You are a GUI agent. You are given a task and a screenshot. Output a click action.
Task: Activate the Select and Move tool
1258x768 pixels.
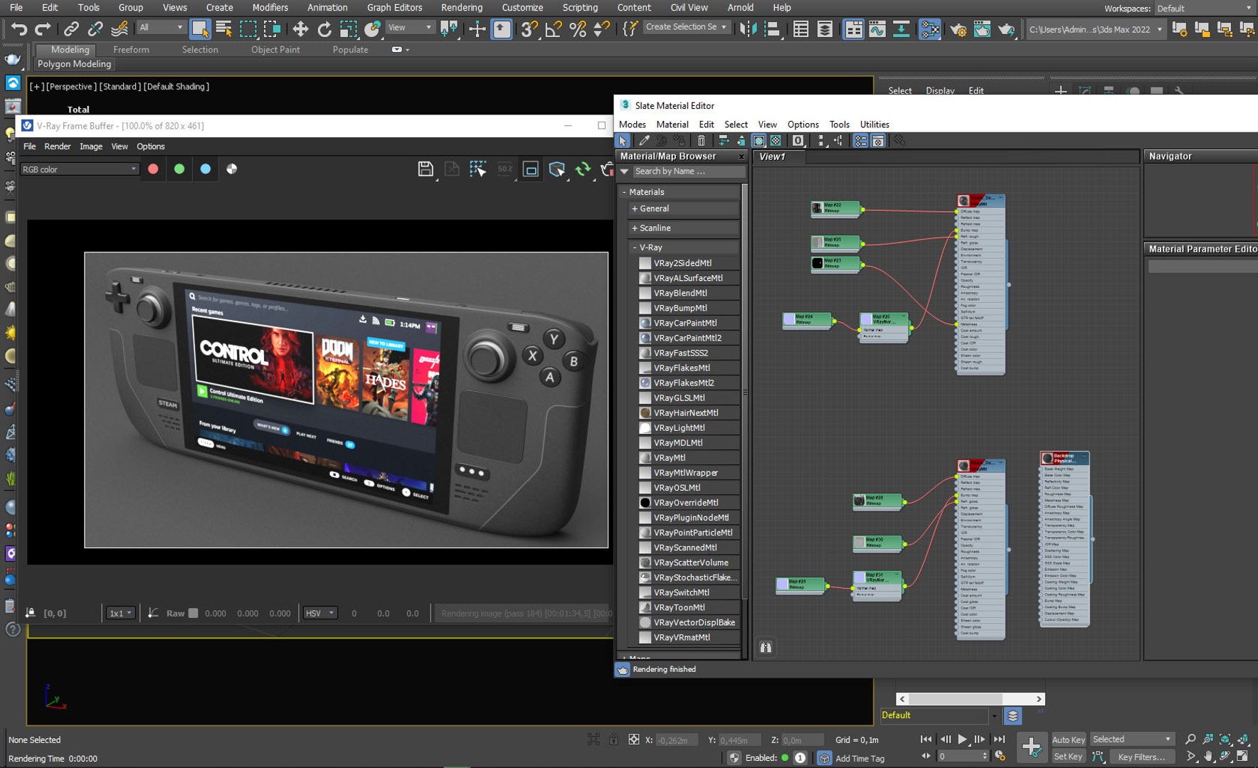click(x=300, y=28)
